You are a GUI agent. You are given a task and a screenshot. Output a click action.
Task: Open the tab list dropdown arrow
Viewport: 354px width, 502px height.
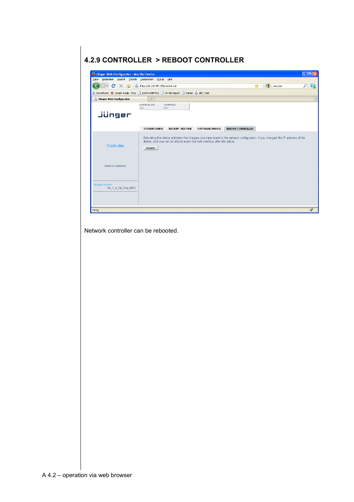click(x=316, y=99)
